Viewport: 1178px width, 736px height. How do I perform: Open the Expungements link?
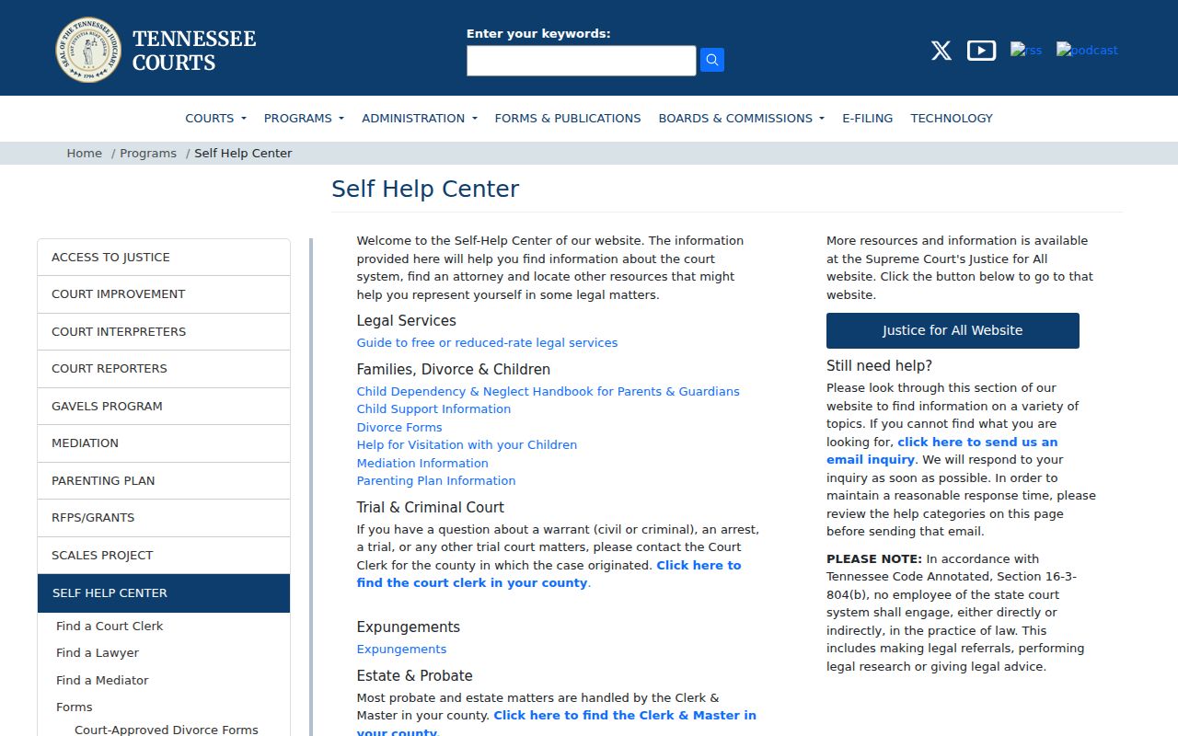(401, 650)
